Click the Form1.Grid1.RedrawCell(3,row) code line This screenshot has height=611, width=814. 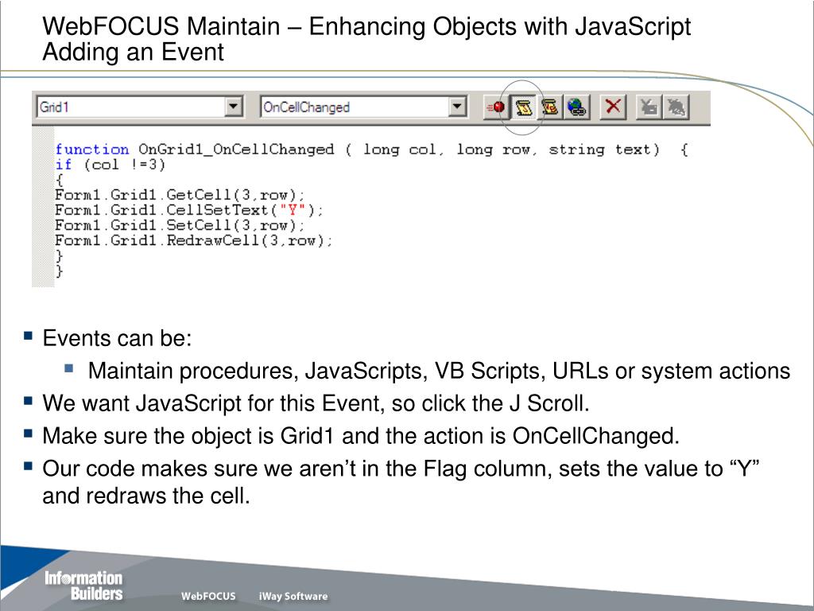194,240
